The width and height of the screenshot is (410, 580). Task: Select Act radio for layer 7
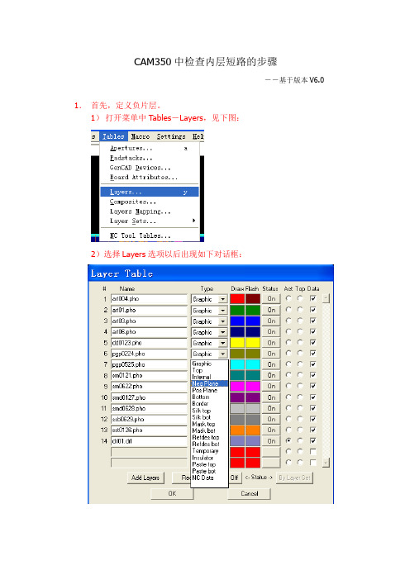click(288, 364)
